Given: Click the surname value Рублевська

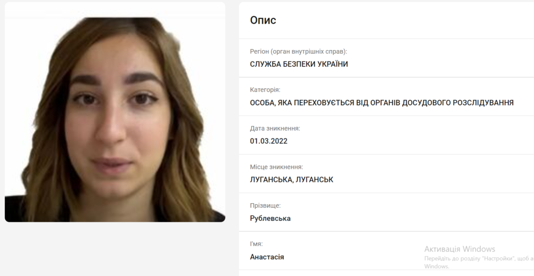Looking at the screenshot, I should pyautogui.click(x=270, y=219).
